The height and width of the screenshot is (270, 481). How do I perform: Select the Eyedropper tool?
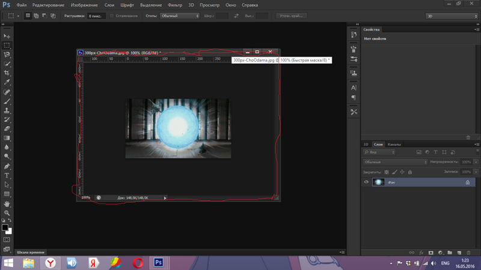[x=7, y=82]
